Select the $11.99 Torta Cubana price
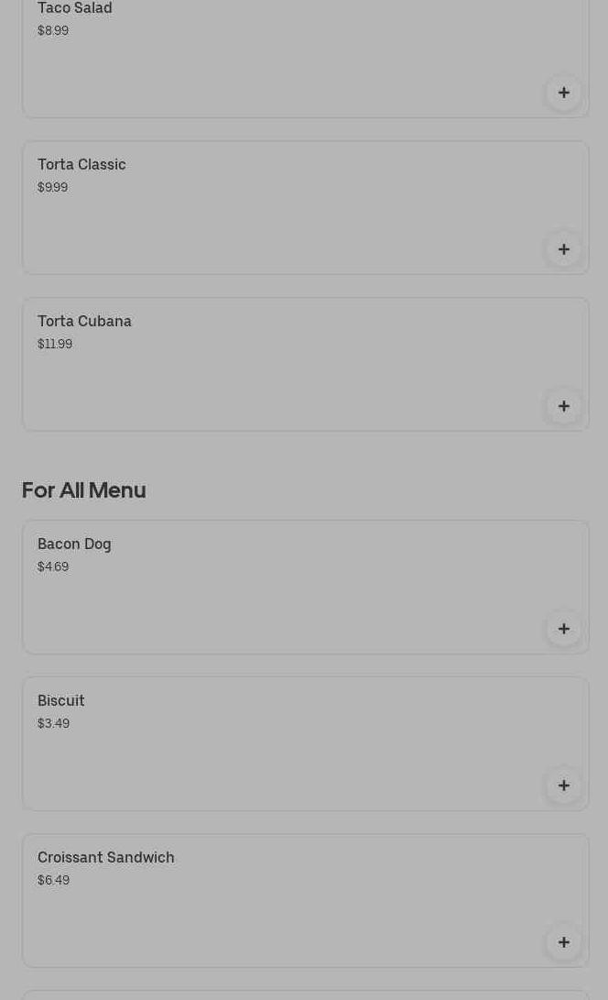Image resolution: width=608 pixels, height=1000 pixels. (55, 345)
